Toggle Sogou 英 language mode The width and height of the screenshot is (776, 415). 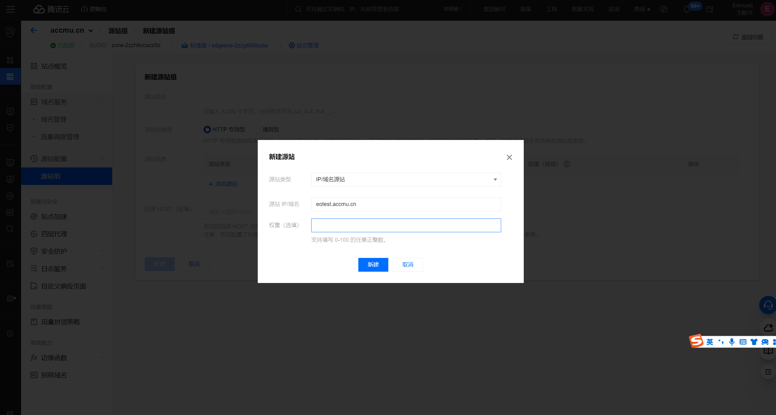point(710,342)
